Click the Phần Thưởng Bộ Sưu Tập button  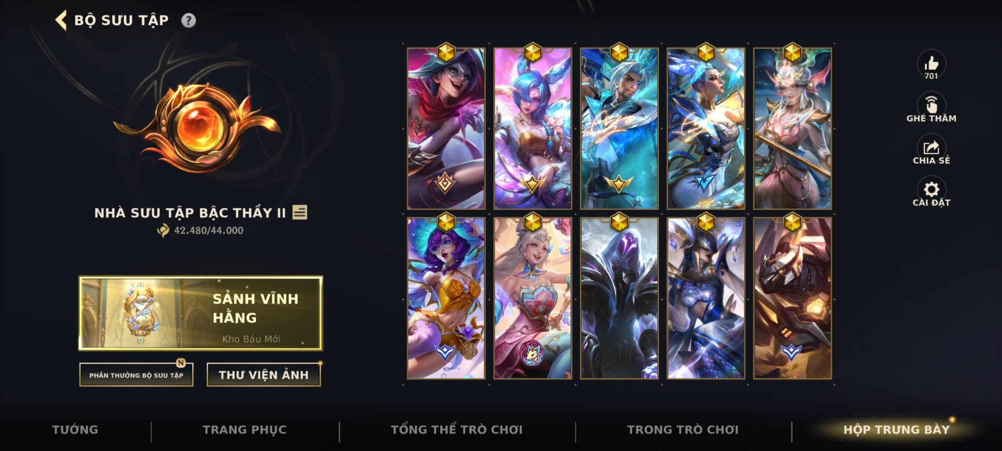point(137,375)
